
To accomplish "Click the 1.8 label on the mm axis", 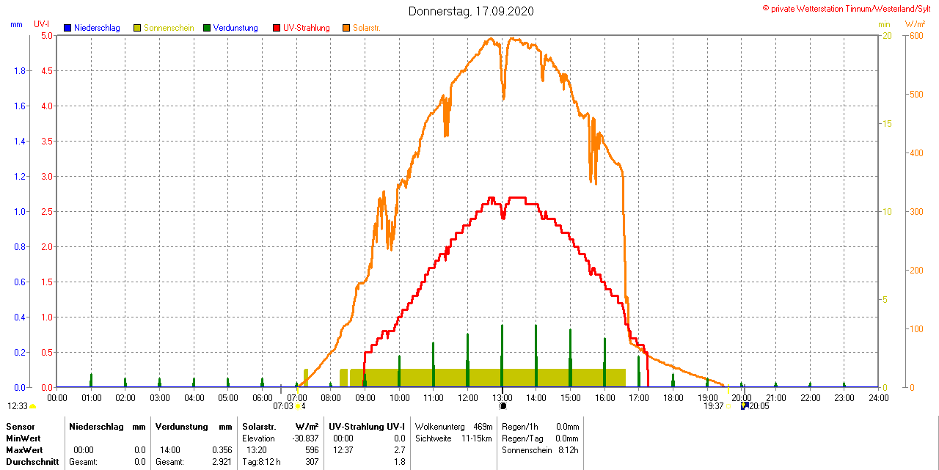I will [19, 70].
